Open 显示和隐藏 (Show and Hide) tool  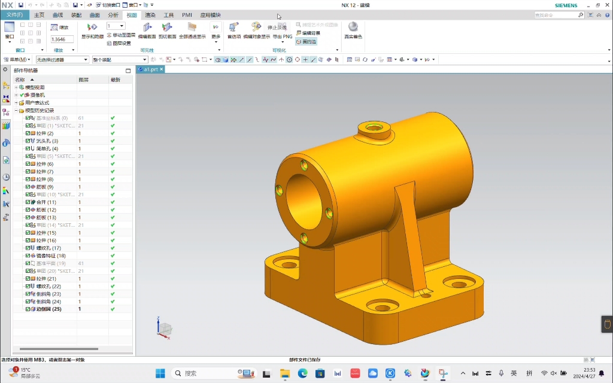[92, 28]
